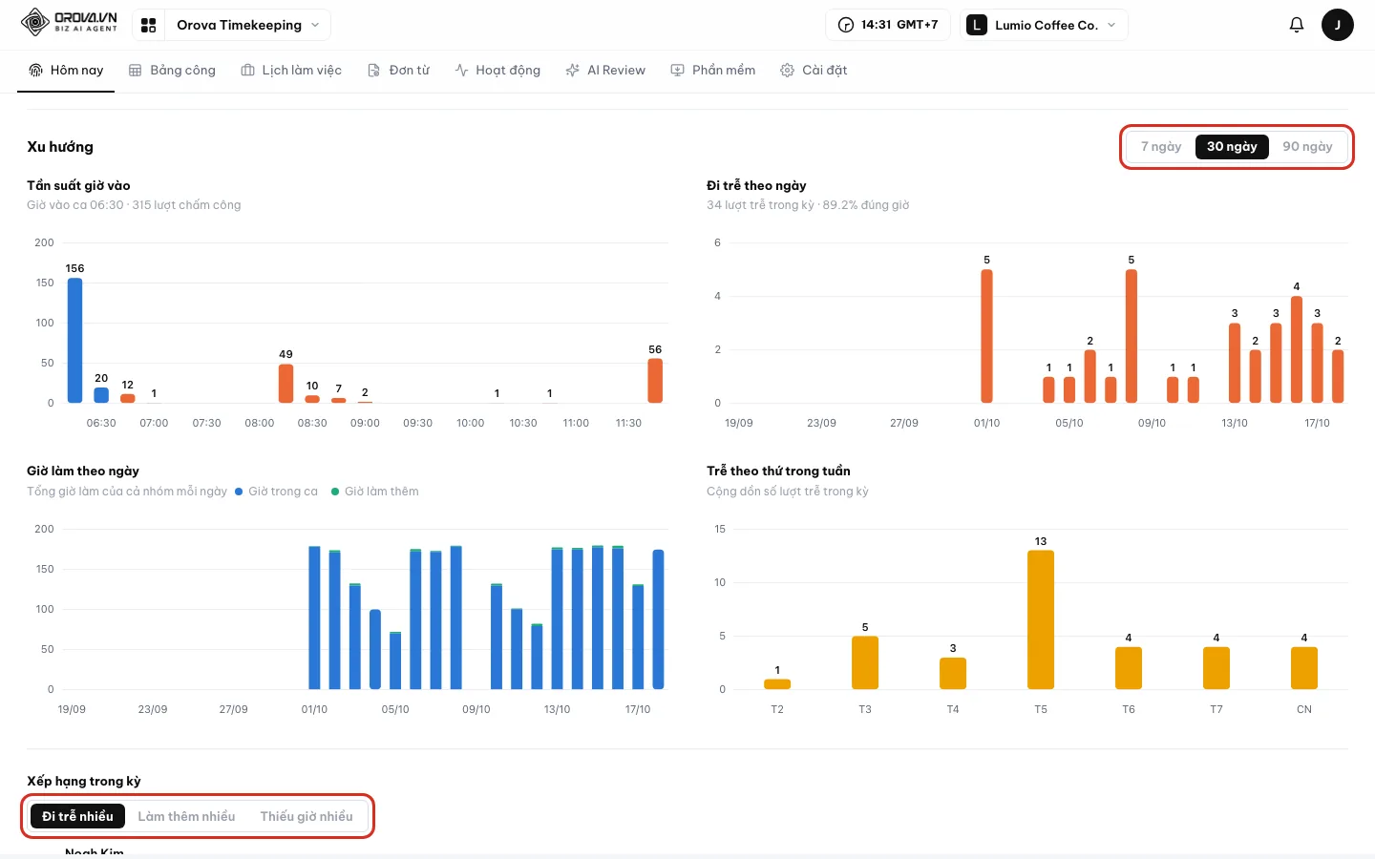Switch to the Bảng công tab
This screenshot has width=1375, height=859.
(x=172, y=71)
